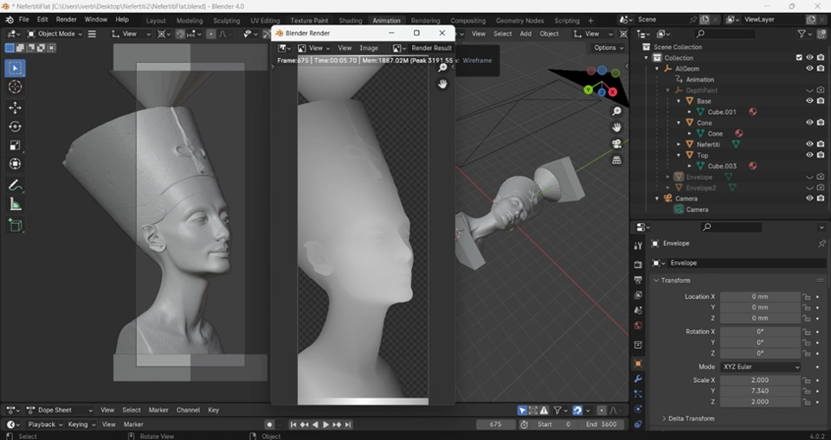Open the Modifiers properties tab

pyautogui.click(x=638, y=379)
